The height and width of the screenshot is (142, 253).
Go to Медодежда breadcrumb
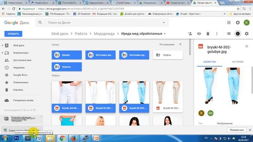[x=104, y=34]
